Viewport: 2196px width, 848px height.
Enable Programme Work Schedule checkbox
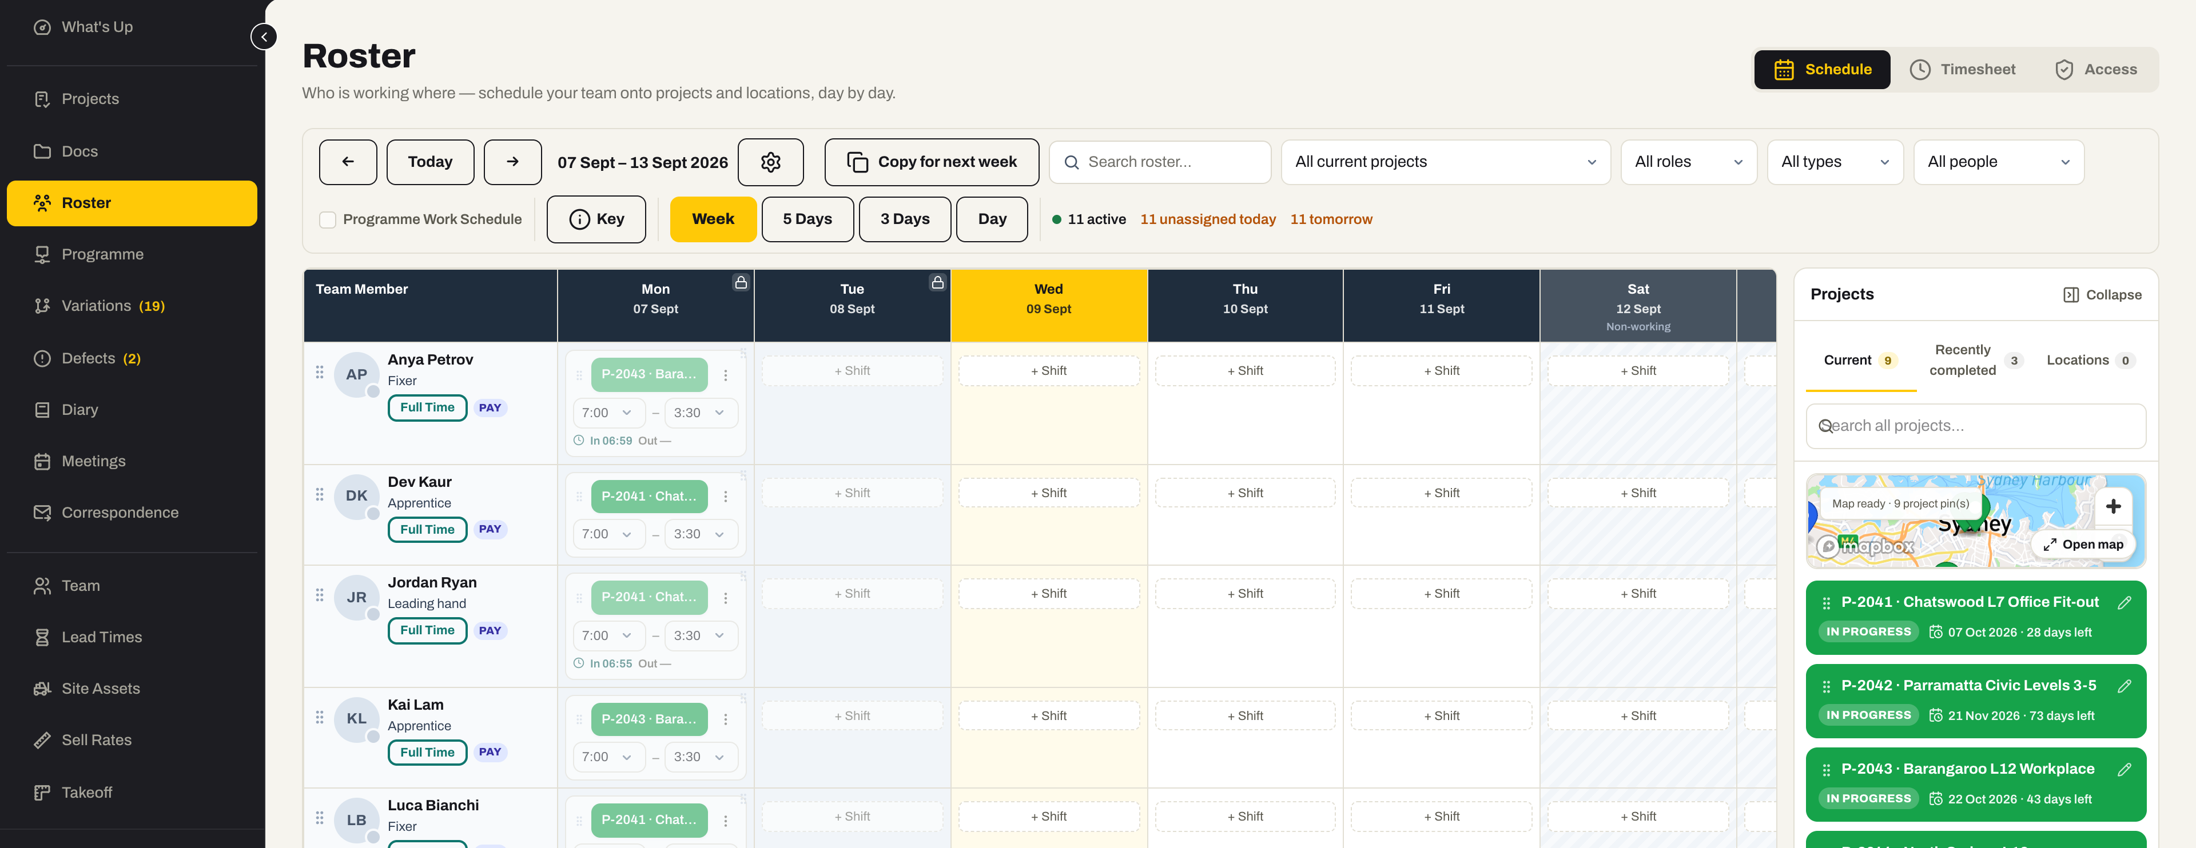[x=327, y=219]
